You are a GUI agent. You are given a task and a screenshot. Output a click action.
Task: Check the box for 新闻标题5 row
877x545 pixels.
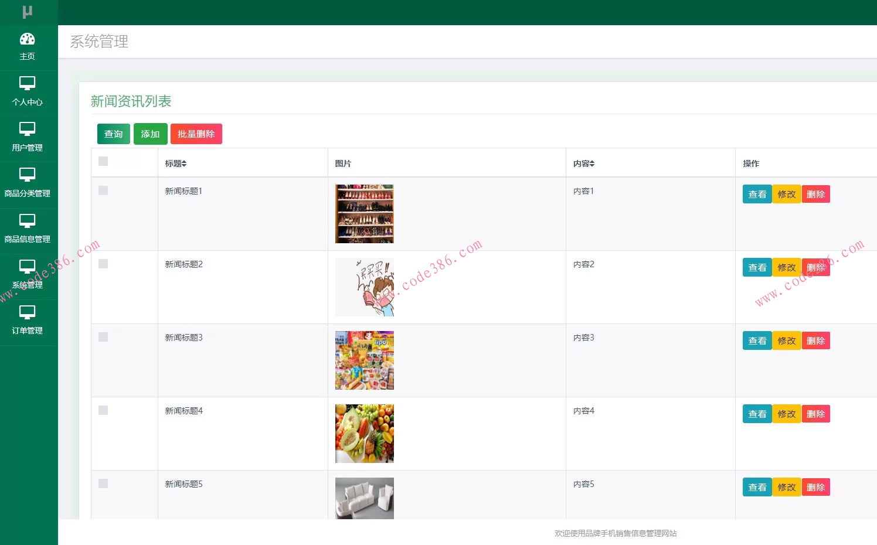[x=103, y=483]
